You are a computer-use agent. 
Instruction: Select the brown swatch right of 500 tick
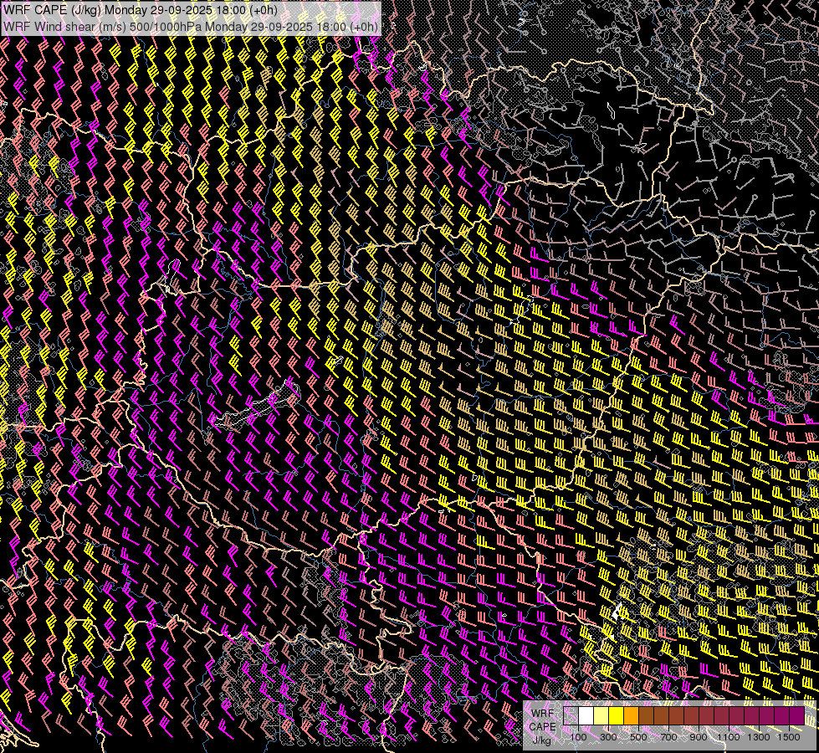tap(646, 716)
